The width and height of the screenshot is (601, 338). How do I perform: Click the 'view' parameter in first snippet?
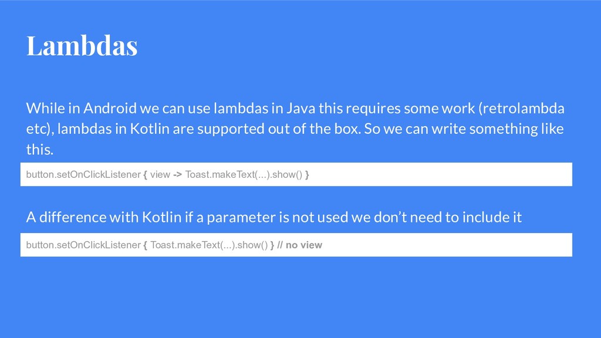coord(160,175)
